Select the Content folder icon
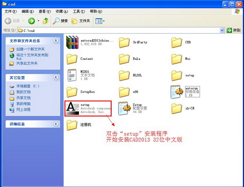The width and height of the screenshot is (244, 187). click(x=72, y=59)
